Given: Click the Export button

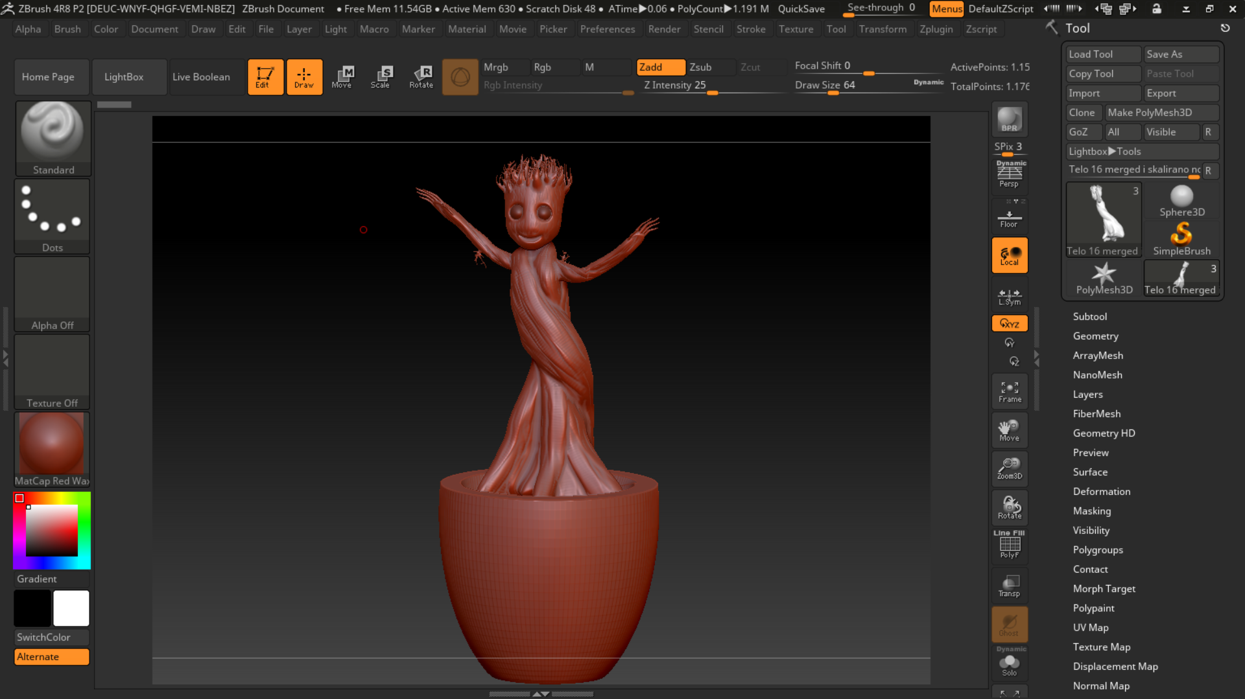Looking at the screenshot, I should [1181, 93].
